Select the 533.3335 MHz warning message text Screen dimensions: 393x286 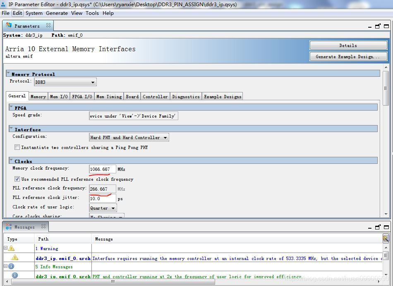click(x=237, y=258)
